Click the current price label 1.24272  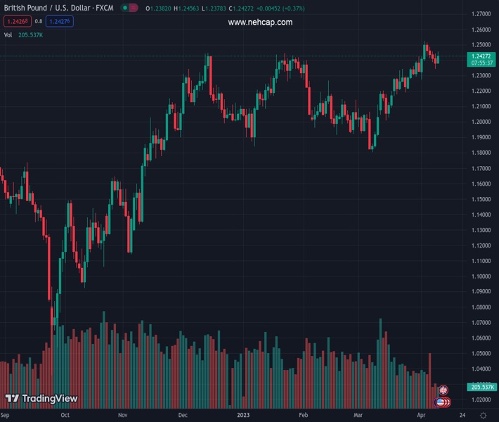click(481, 56)
